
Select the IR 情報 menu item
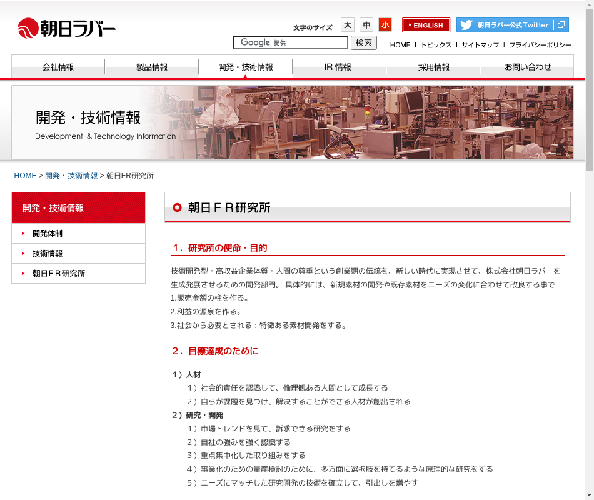(338, 67)
